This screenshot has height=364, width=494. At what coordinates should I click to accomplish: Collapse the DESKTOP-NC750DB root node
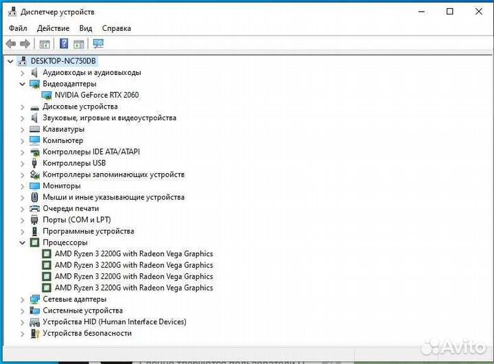point(10,61)
